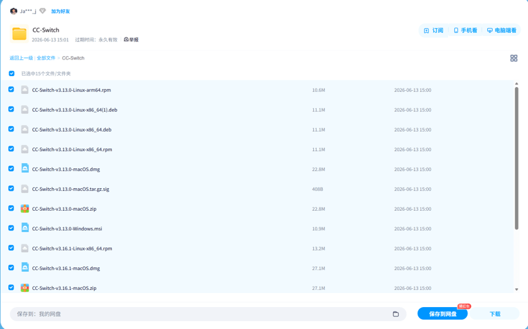Click file icon of Linux-x86_64(1).deb
This screenshot has width=528, height=329.
tap(24, 110)
